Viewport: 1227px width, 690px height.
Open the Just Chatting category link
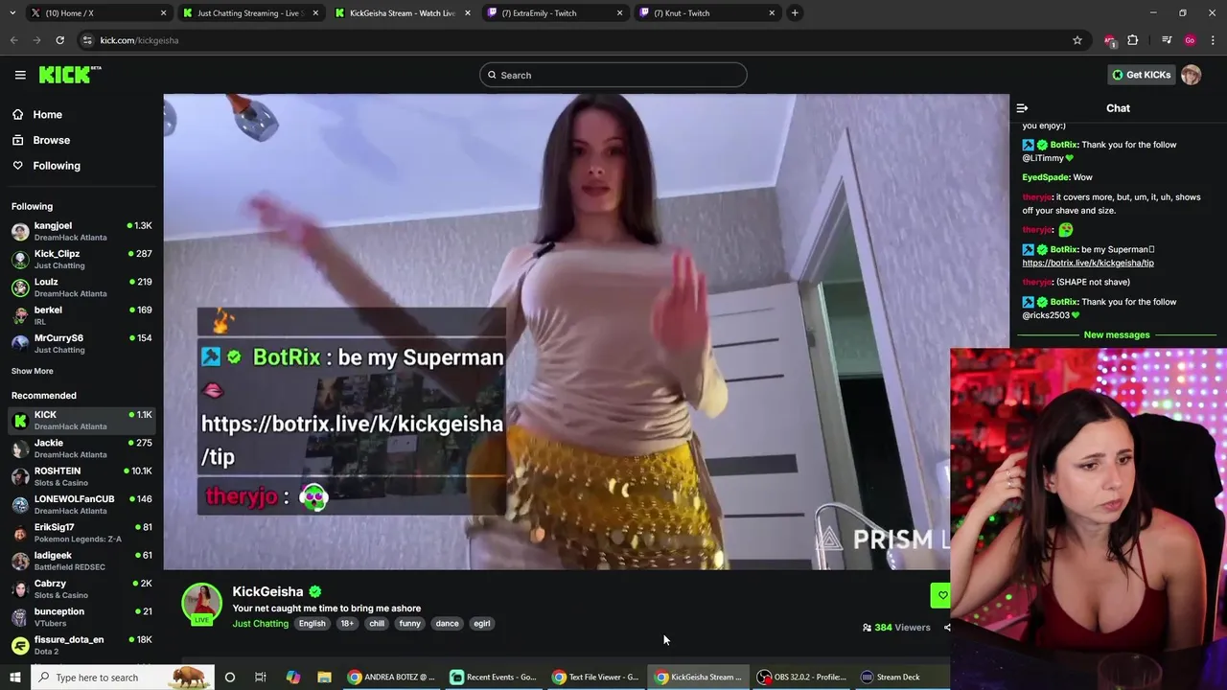click(x=260, y=623)
